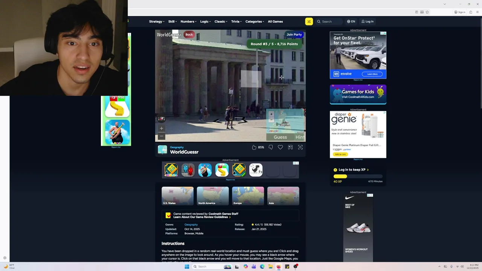Click in the site Search field
This screenshot has width=482, height=271.
[x=328, y=21]
